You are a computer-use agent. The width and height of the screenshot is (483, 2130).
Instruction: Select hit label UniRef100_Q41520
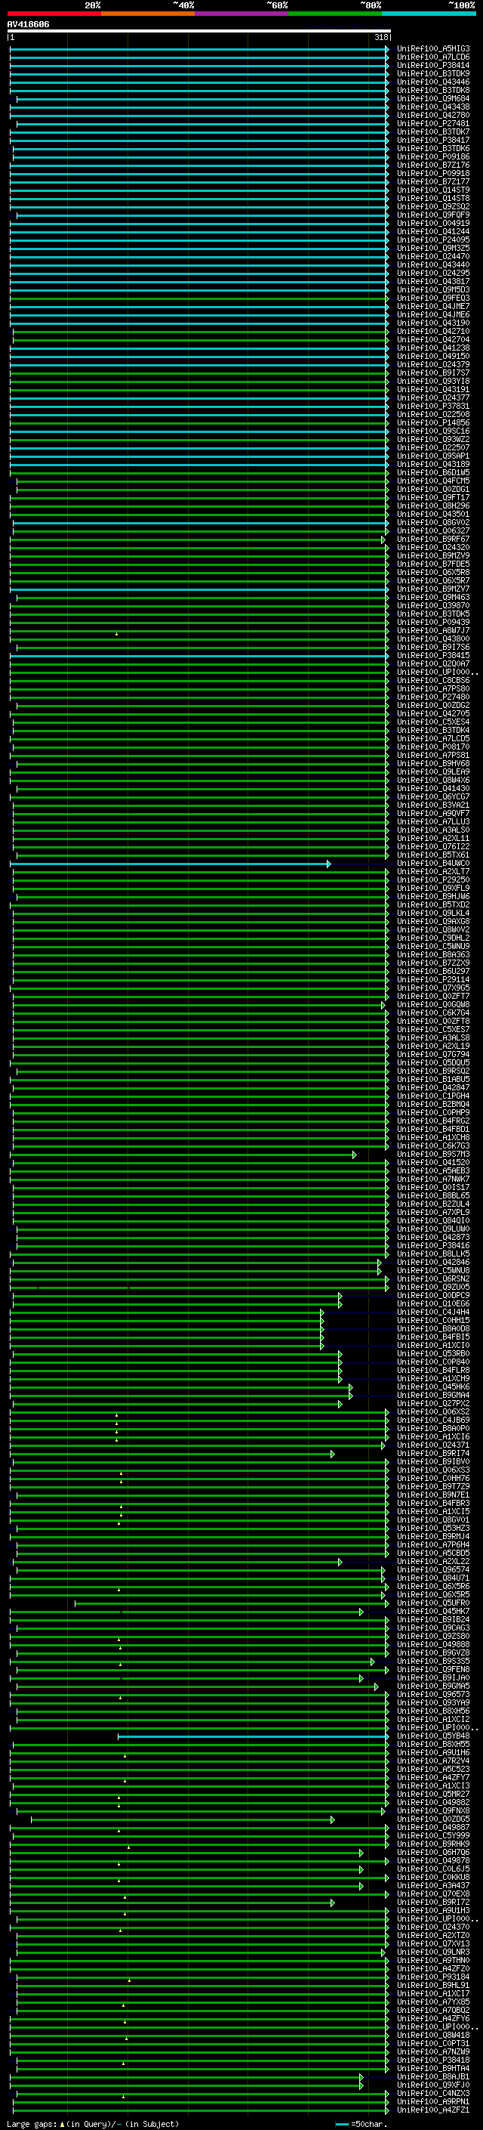433,1163
